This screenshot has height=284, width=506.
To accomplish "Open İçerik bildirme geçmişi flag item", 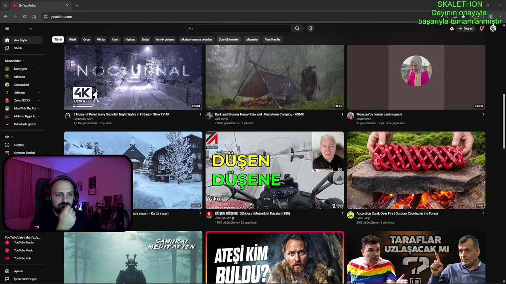I will 23,279.
